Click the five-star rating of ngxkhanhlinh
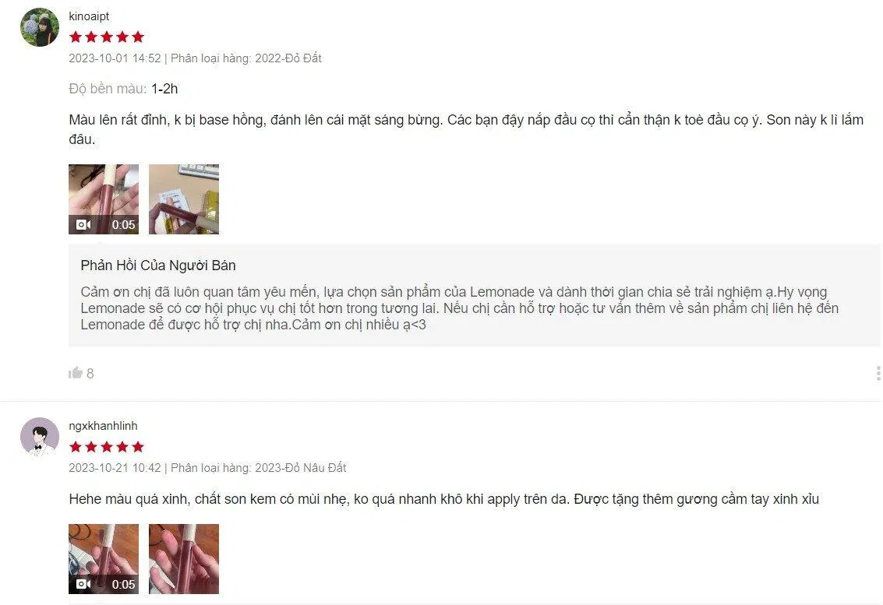Screen dimensions: 883x605 (107, 447)
